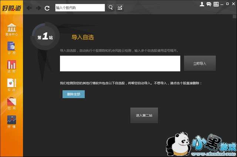Screen dimensions: 237x157
Task: Open 实战 in the sidebar
Action: point(11,85)
